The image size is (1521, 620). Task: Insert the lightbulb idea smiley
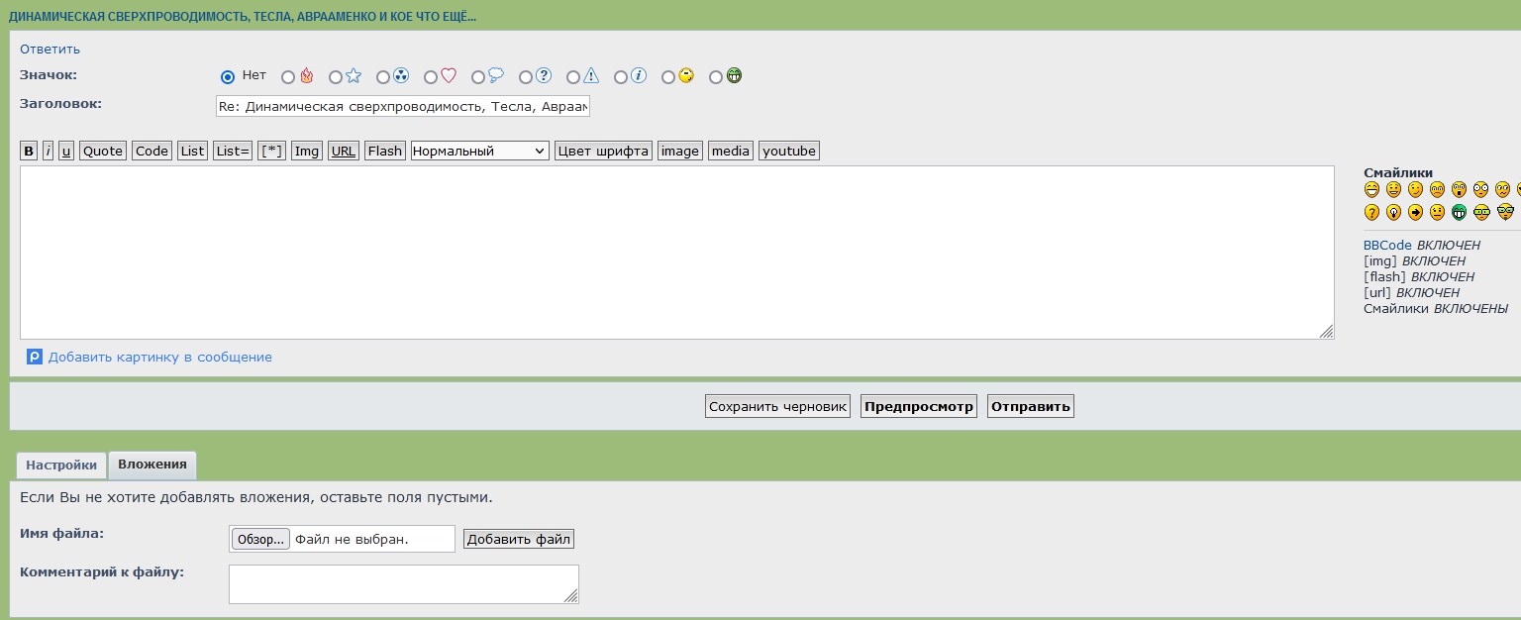[x=1393, y=212]
